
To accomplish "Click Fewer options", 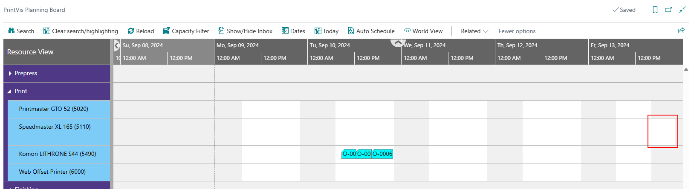I will (517, 31).
